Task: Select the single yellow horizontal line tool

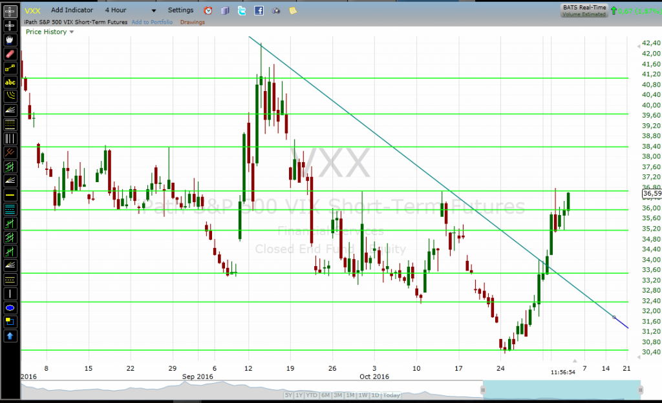Action: pyautogui.click(x=10, y=195)
